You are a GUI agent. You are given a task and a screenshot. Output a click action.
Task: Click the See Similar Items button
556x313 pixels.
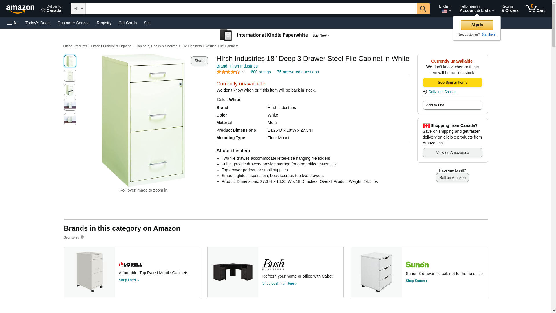452,83
